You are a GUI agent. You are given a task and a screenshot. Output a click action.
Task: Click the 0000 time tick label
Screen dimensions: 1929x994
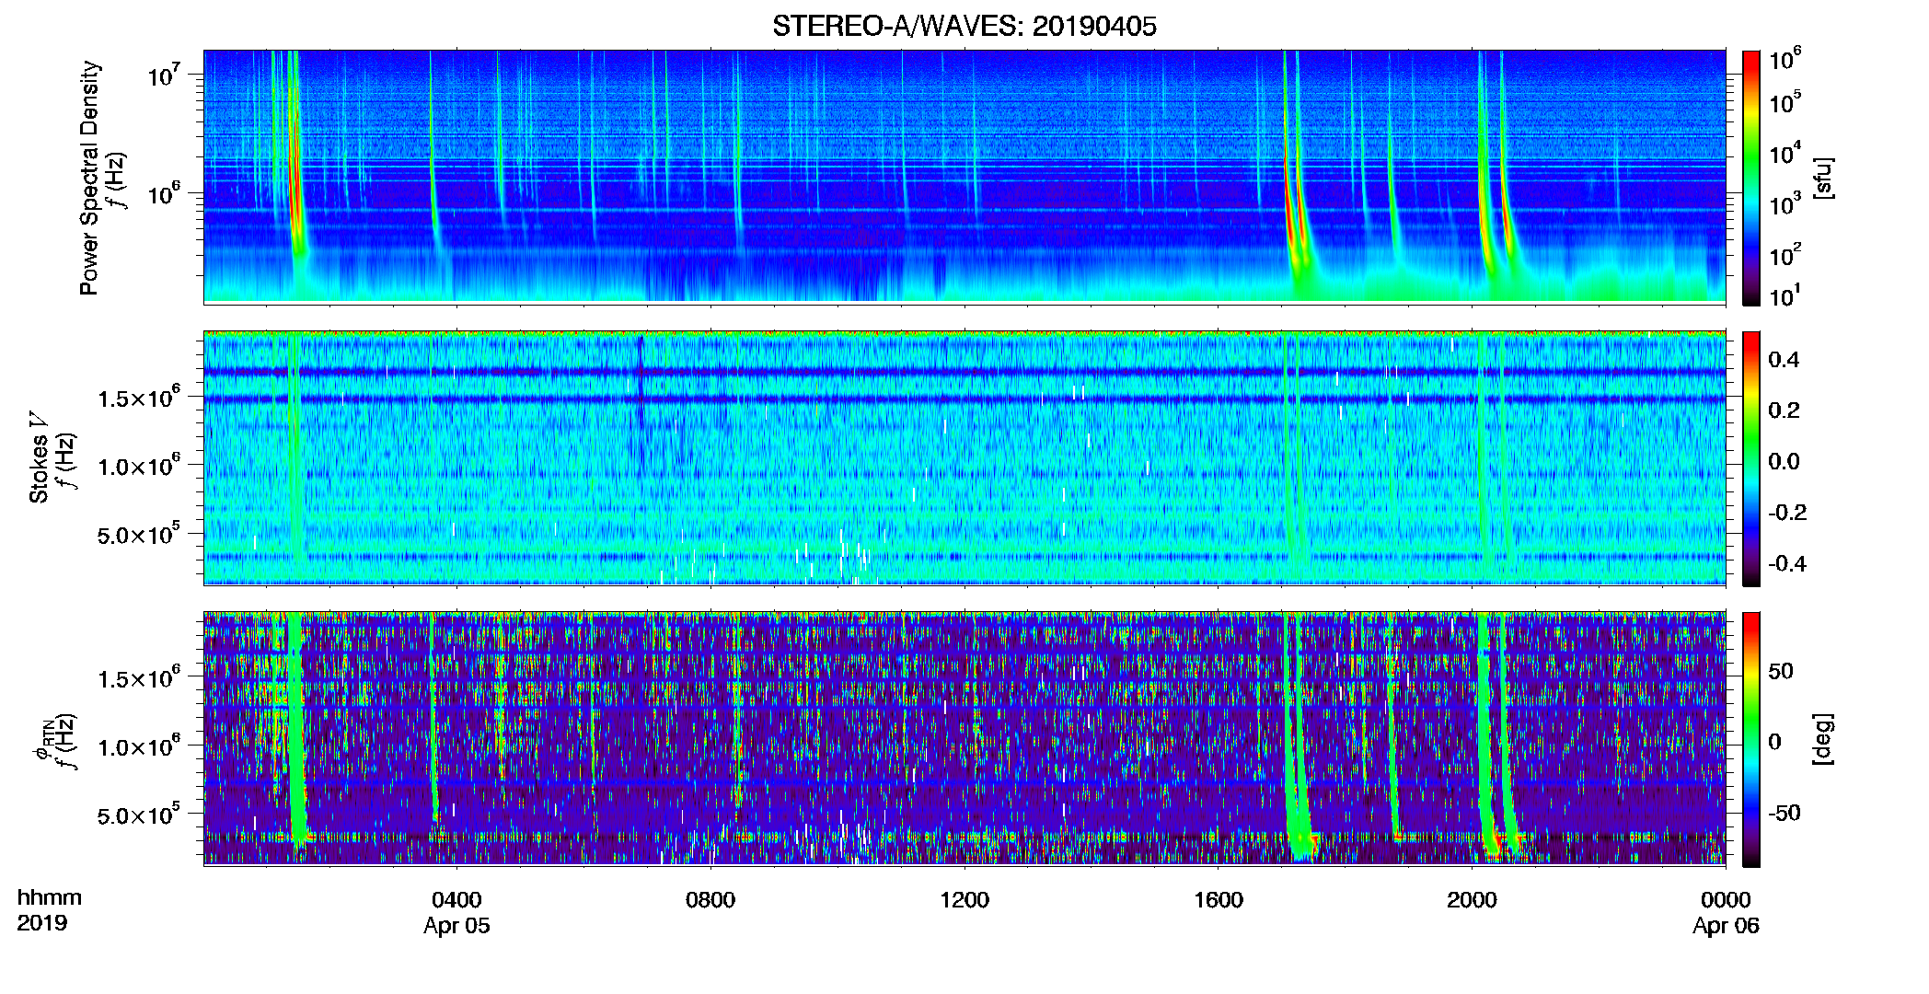[x=1726, y=900]
